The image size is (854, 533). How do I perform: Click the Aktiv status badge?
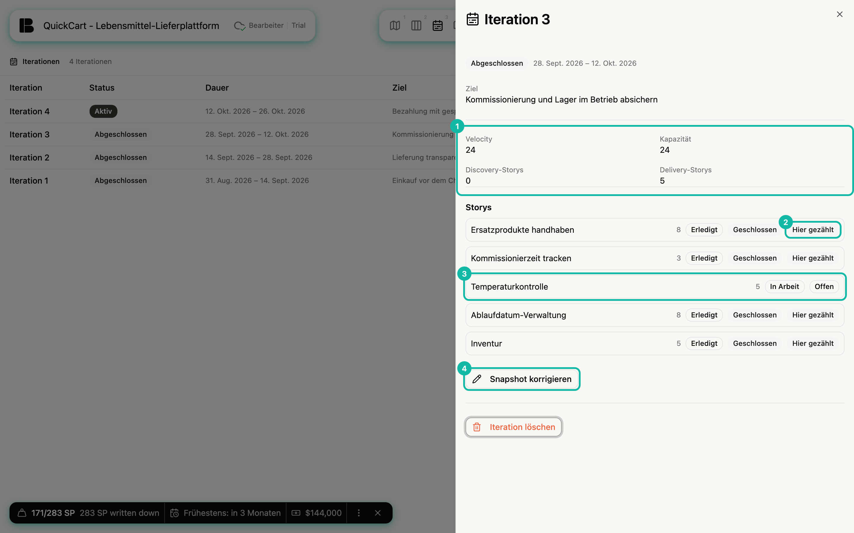click(103, 111)
